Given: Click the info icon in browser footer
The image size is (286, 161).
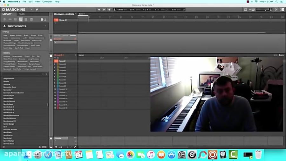Looking at the screenshot, I should (40, 147).
